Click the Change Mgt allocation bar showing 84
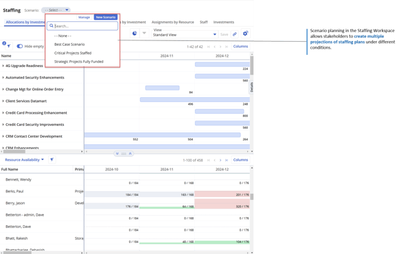Viewport: 410px width, 254px height. pos(162,88)
